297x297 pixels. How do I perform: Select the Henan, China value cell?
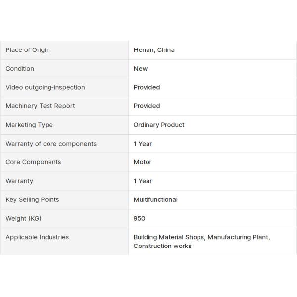point(154,50)
